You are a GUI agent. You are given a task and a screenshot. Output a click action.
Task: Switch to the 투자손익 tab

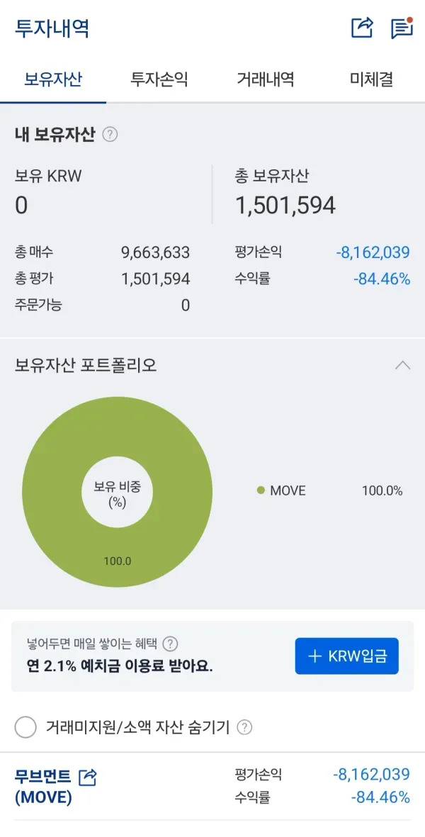coord(158,79)
